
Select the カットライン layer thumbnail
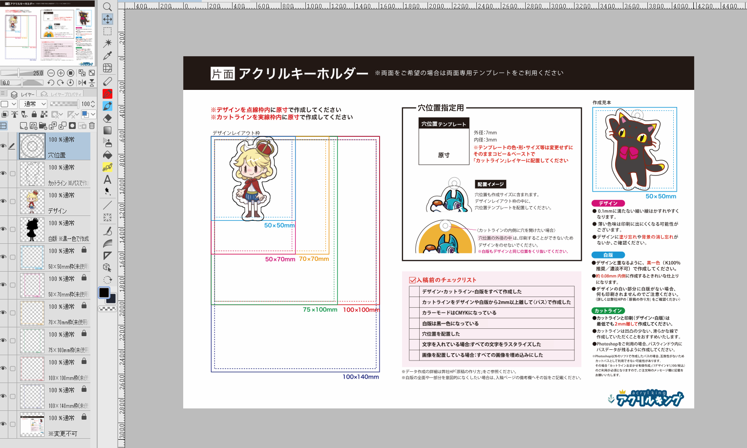pos(32,174)
